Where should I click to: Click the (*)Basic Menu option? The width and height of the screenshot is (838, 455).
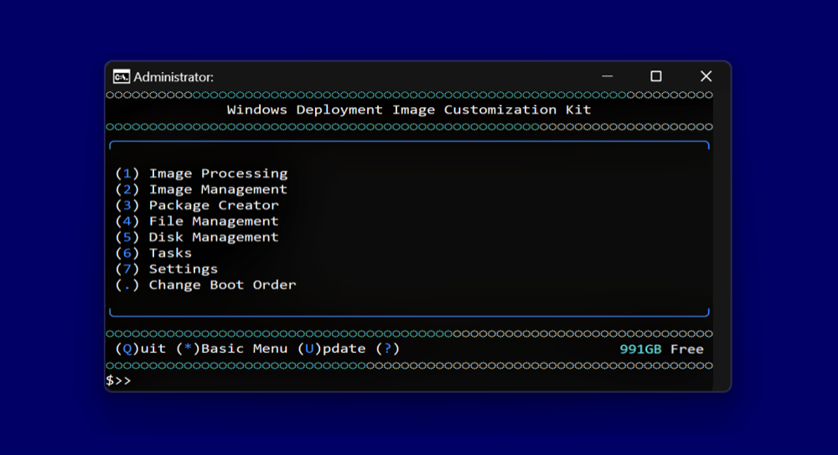[x=232, y=349]
